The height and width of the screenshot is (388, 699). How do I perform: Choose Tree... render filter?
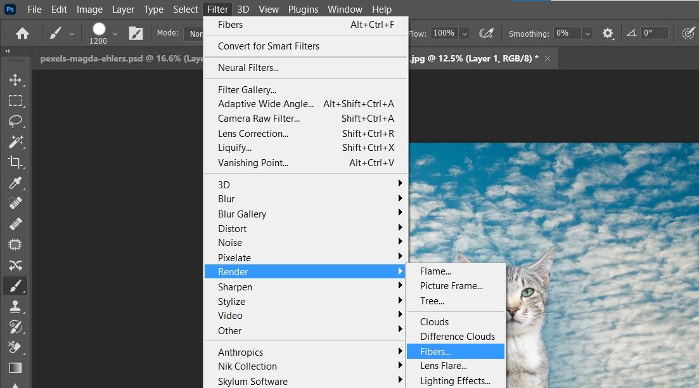(456, 301)
